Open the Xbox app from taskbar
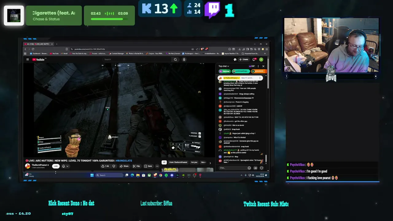 149,175
